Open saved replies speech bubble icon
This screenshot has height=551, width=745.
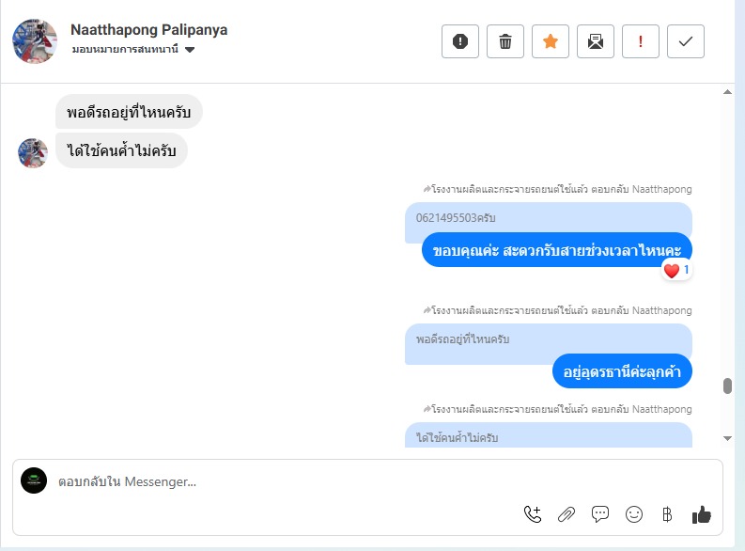600,514
